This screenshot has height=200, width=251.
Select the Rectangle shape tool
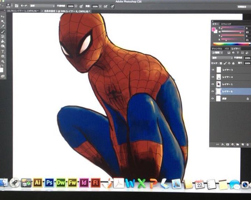point(3,56)
